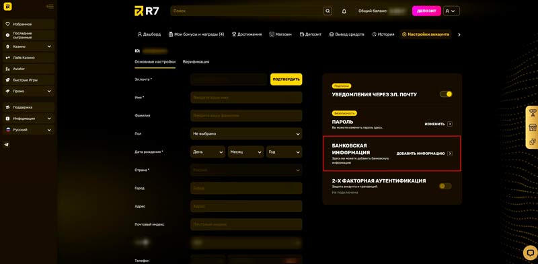Click the pink ДЕПОЗИТ button
The width and height of the screenshot is (538, 264).
point(426,11)
